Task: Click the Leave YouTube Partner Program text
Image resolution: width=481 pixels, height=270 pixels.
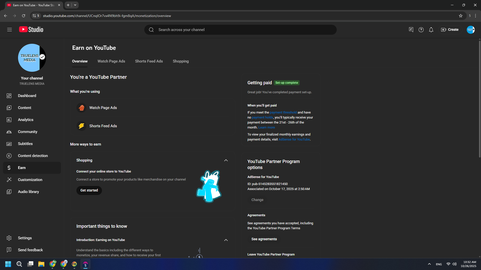Action: (x=271, y=254)
